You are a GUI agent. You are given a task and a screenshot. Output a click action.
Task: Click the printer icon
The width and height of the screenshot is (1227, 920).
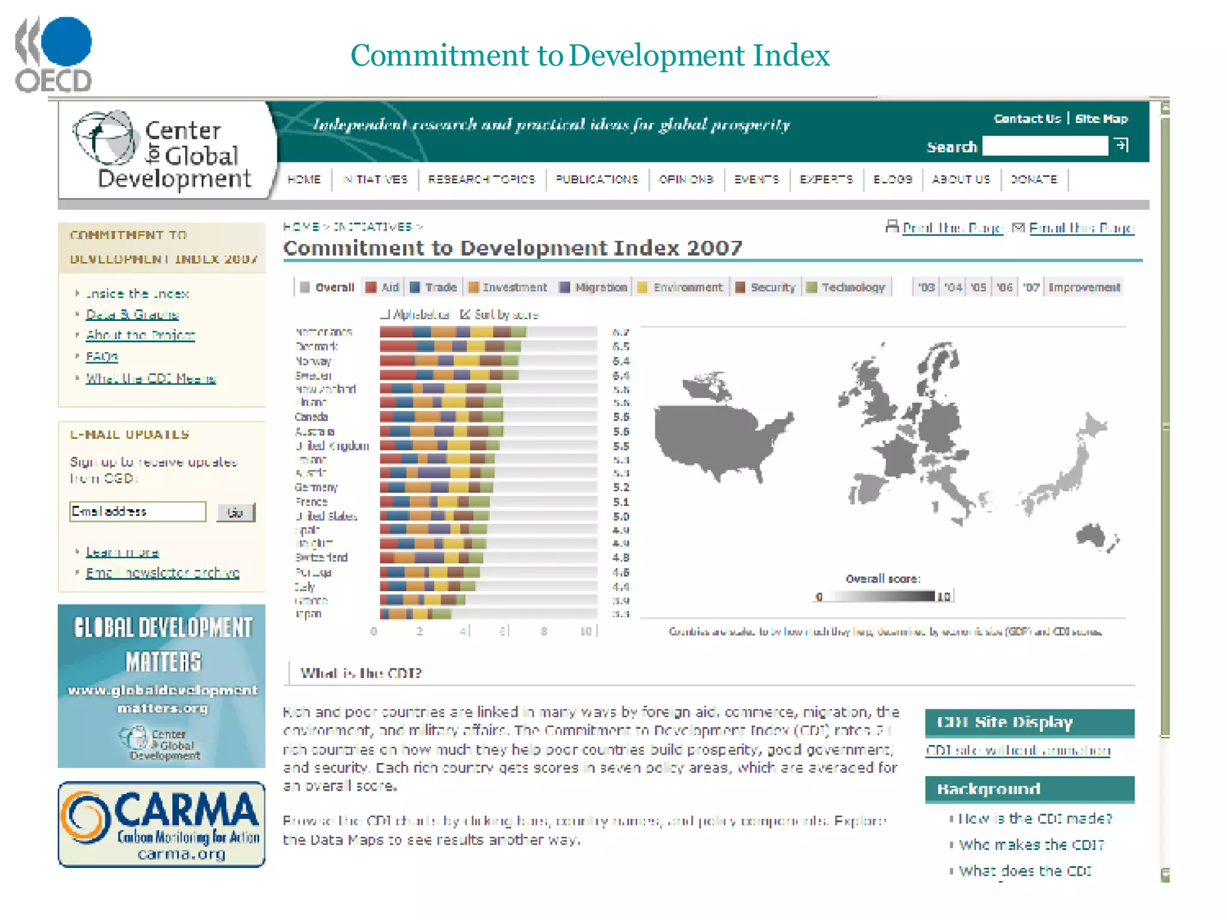(892, 226)
